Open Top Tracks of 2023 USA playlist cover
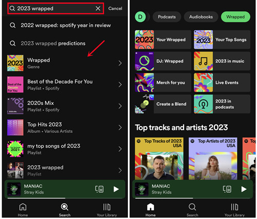The height and width of the screenshot is (219, 257). (x=159, y=158)
